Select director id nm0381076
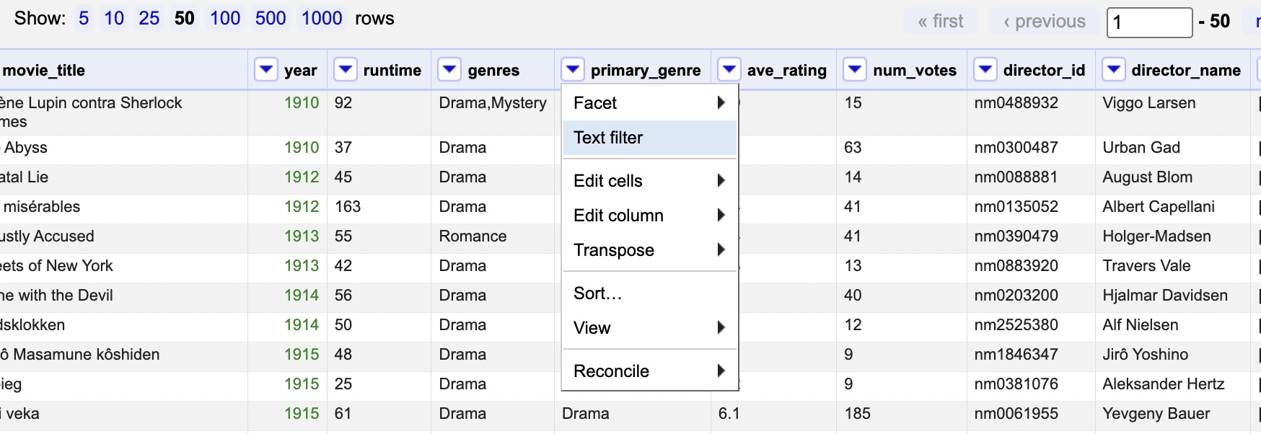Image resolution: width=1261 pixels, height=434 pixels. pos(1016,384)
